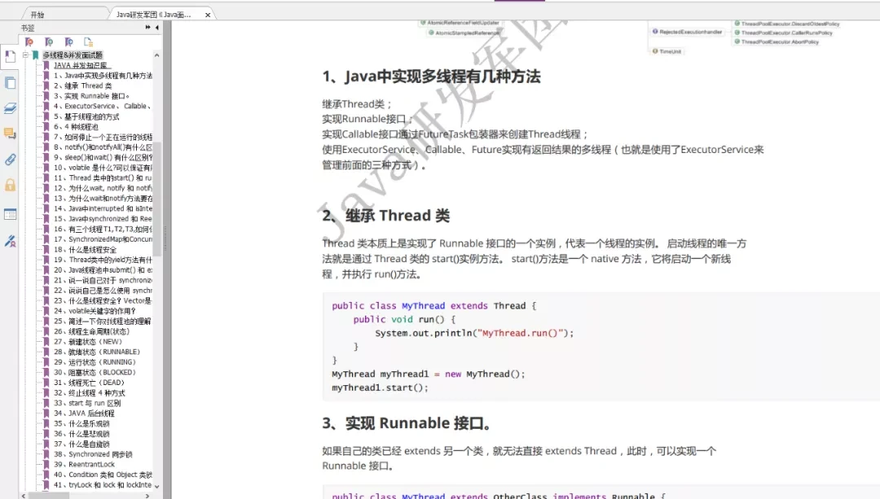Open bookmark 33、start 与 run 区别
Image resolution: width=880 pixels, height=499 pixels.
pos(87,403)
